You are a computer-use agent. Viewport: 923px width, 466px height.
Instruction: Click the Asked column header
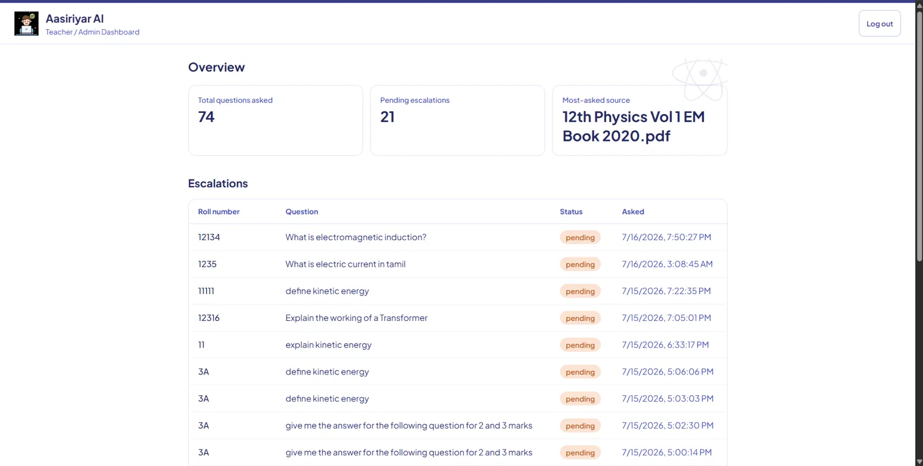pyautogui.click(x=633, y=212)
